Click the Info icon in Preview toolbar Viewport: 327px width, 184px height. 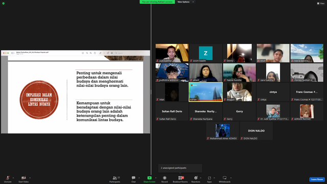[x=83, y=53]
